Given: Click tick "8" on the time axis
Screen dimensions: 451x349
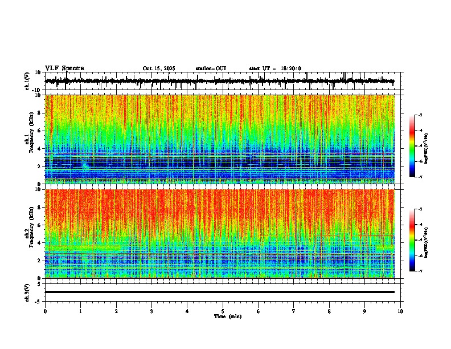Looking at the screenshot, I should coord(329,311).
